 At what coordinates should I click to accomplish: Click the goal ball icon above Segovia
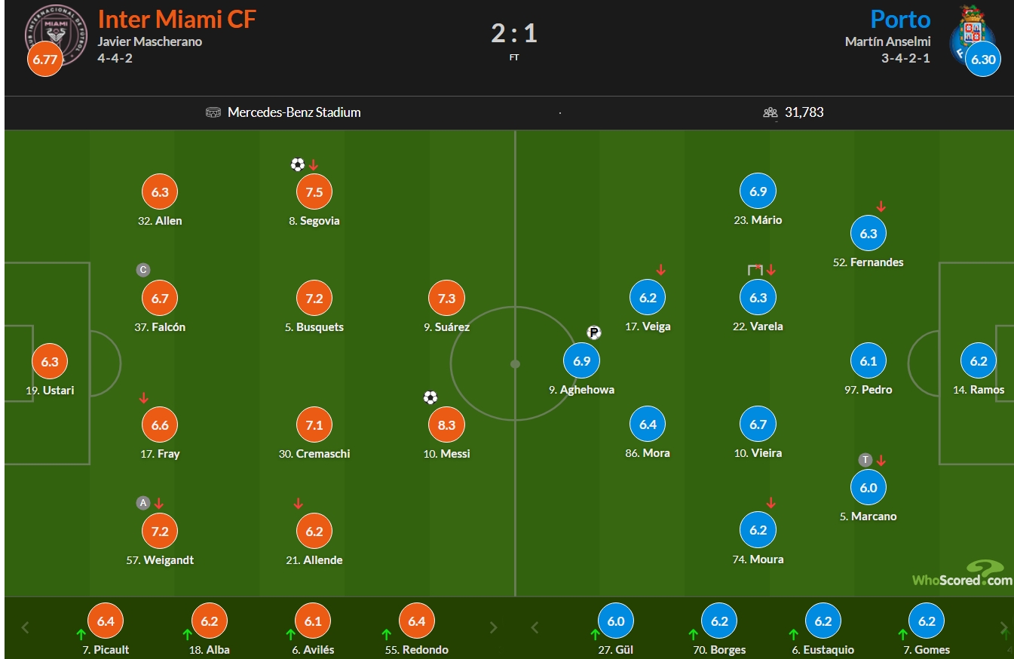[x=298, y=164]
